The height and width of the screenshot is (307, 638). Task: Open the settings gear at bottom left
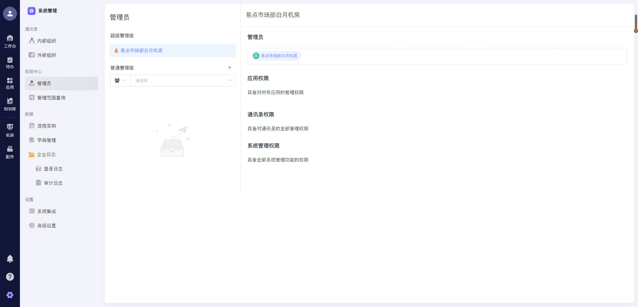pyautogui.click(x=10, y=295)
